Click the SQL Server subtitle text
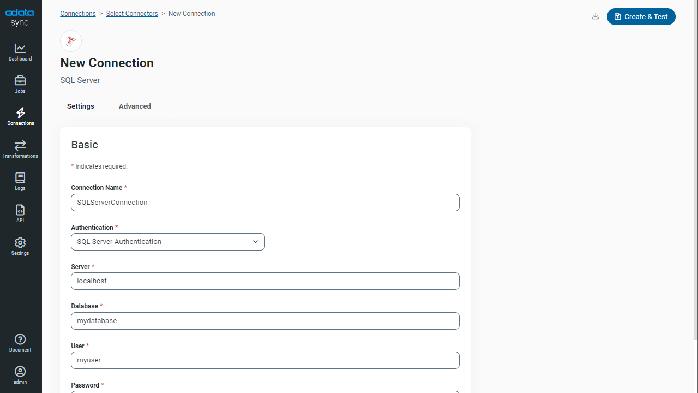The height and width of the screenshot is (393, 698). click(80, 80)
